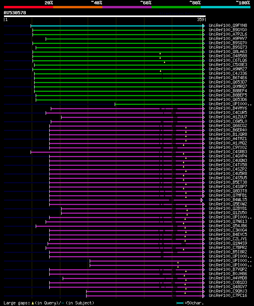
Task: Click the purple alignment bar for B4VMY6
Action: click(x=127, y=108)
